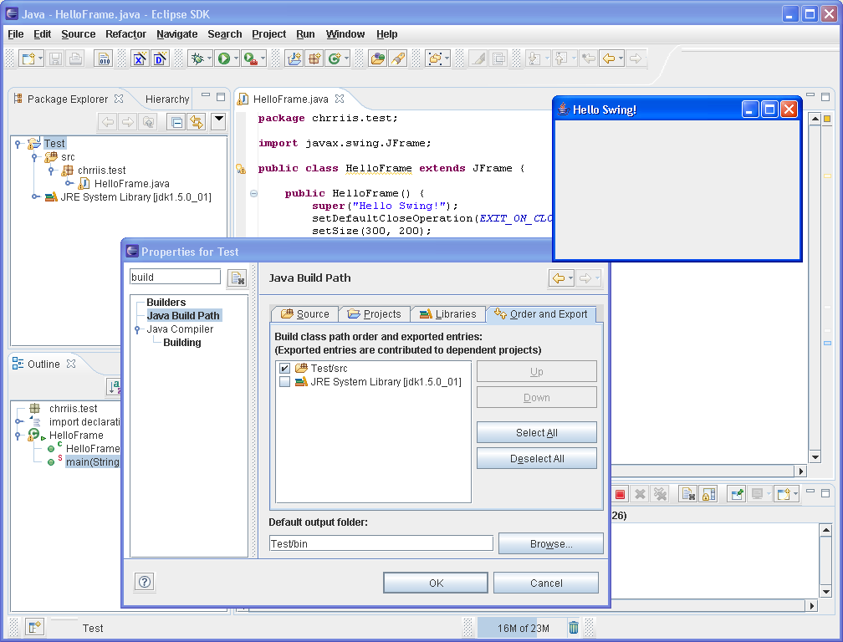Collapse the Test project node
The height and width of the screenshot is (642, 843).
click(x=18, y=144)
